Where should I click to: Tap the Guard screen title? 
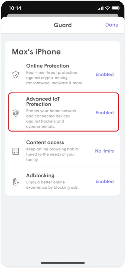coord(63,25)
